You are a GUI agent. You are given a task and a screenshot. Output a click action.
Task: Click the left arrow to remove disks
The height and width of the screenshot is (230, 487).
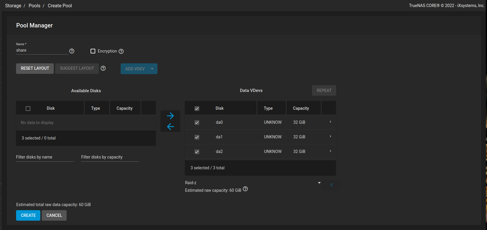coord(170,127)
